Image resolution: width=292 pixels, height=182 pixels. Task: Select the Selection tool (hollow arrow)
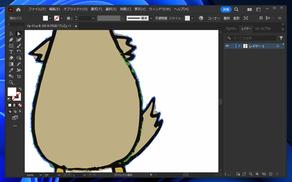pos(11,34)
